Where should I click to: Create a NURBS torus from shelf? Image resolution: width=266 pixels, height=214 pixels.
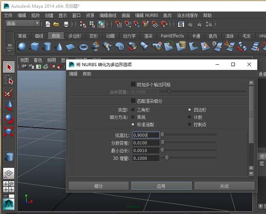[x=83, y=47]
